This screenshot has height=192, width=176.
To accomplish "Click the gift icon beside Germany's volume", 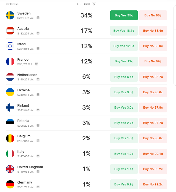I will pyautogui.click(x=38, y=187).
